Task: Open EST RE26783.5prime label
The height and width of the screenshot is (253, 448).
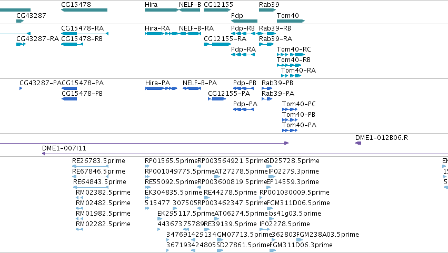Action: pyautogui.click(x=98, y=161)
